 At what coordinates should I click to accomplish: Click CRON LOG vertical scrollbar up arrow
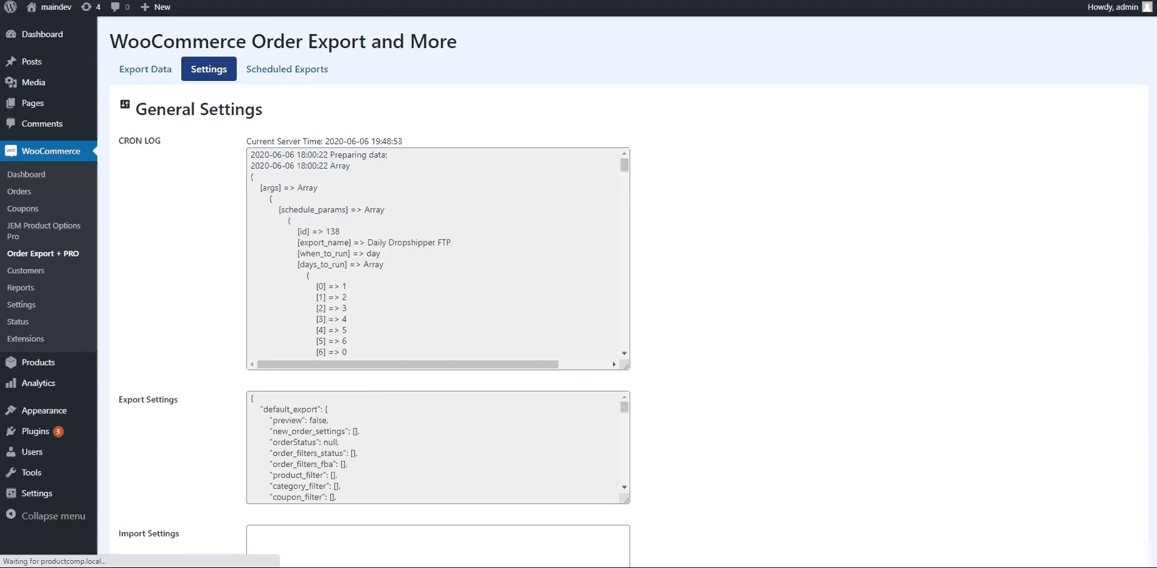(x=624, y=153)
